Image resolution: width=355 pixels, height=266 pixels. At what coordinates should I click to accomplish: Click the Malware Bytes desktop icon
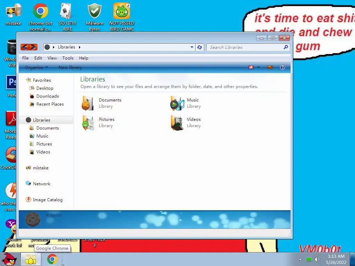(94, 17)
